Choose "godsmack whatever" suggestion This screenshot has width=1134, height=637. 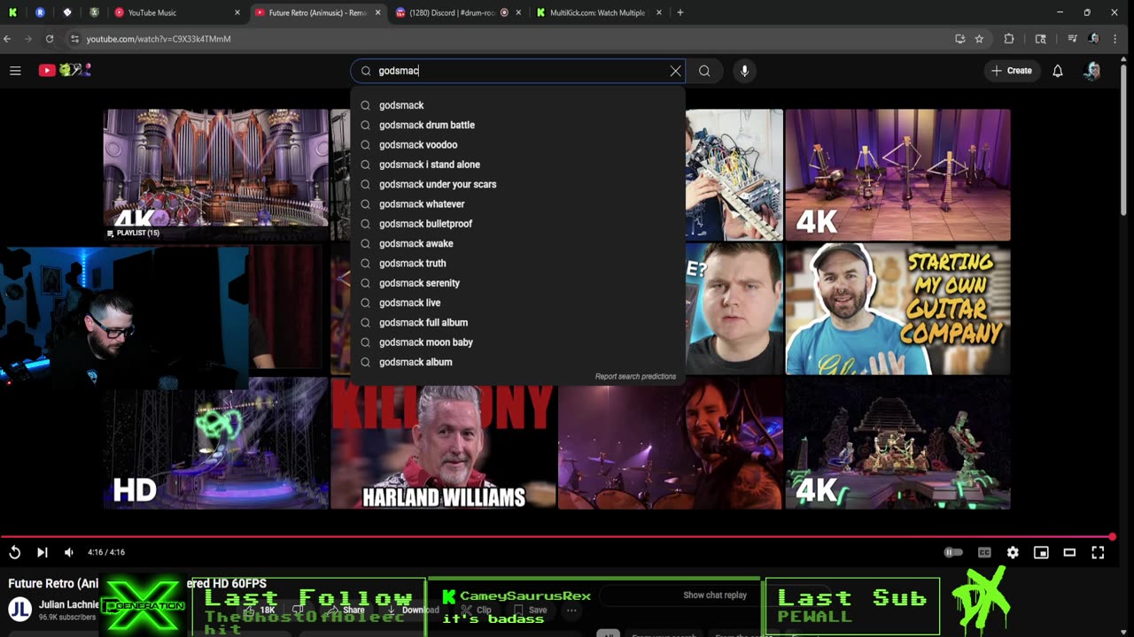[x=518, y=204]
